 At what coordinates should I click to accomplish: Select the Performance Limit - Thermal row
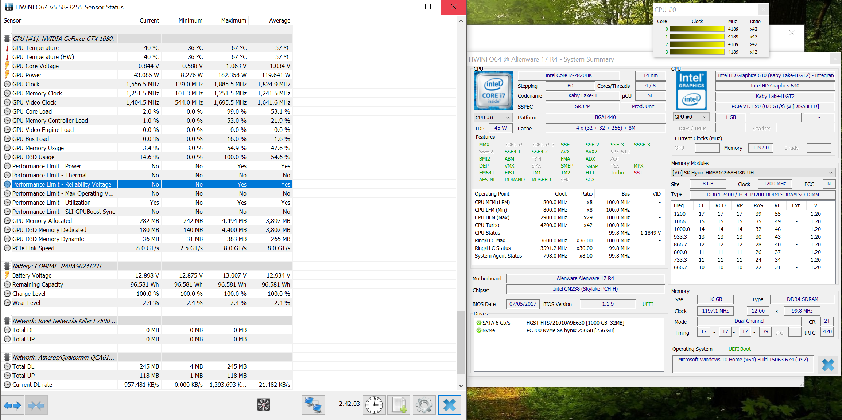(x=147, y=175)
